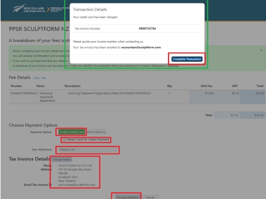Click the Your Reference input field
The height and width of the screenshot is (199, 266).
[87, 150]
